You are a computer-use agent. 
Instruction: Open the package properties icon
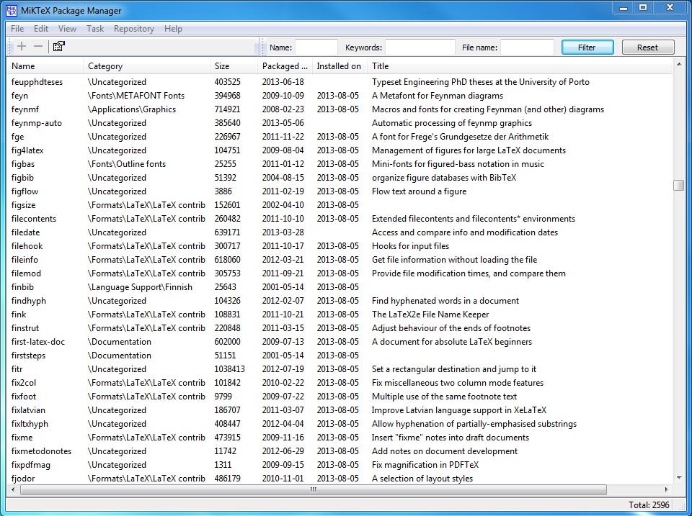(58, 46)
